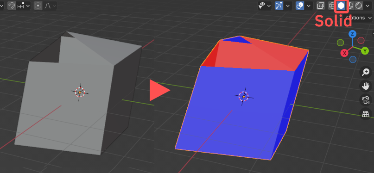Click the zoom magnifier navigation icon
The height and width of the screenshot is (173, 374).
tap(366, 72)
